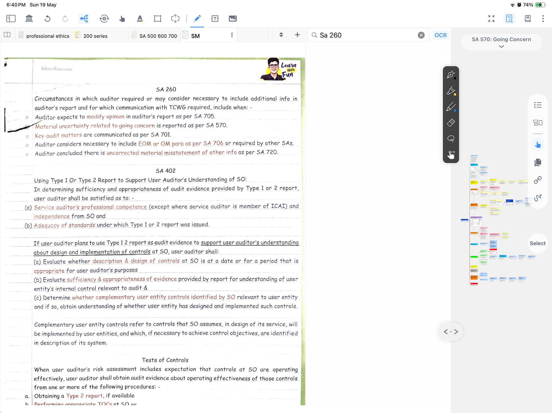Image resolution: width=552 pixels, height=413 pixels.
Task: Click the copy pages icon in right panel
Action: (538, 162)
